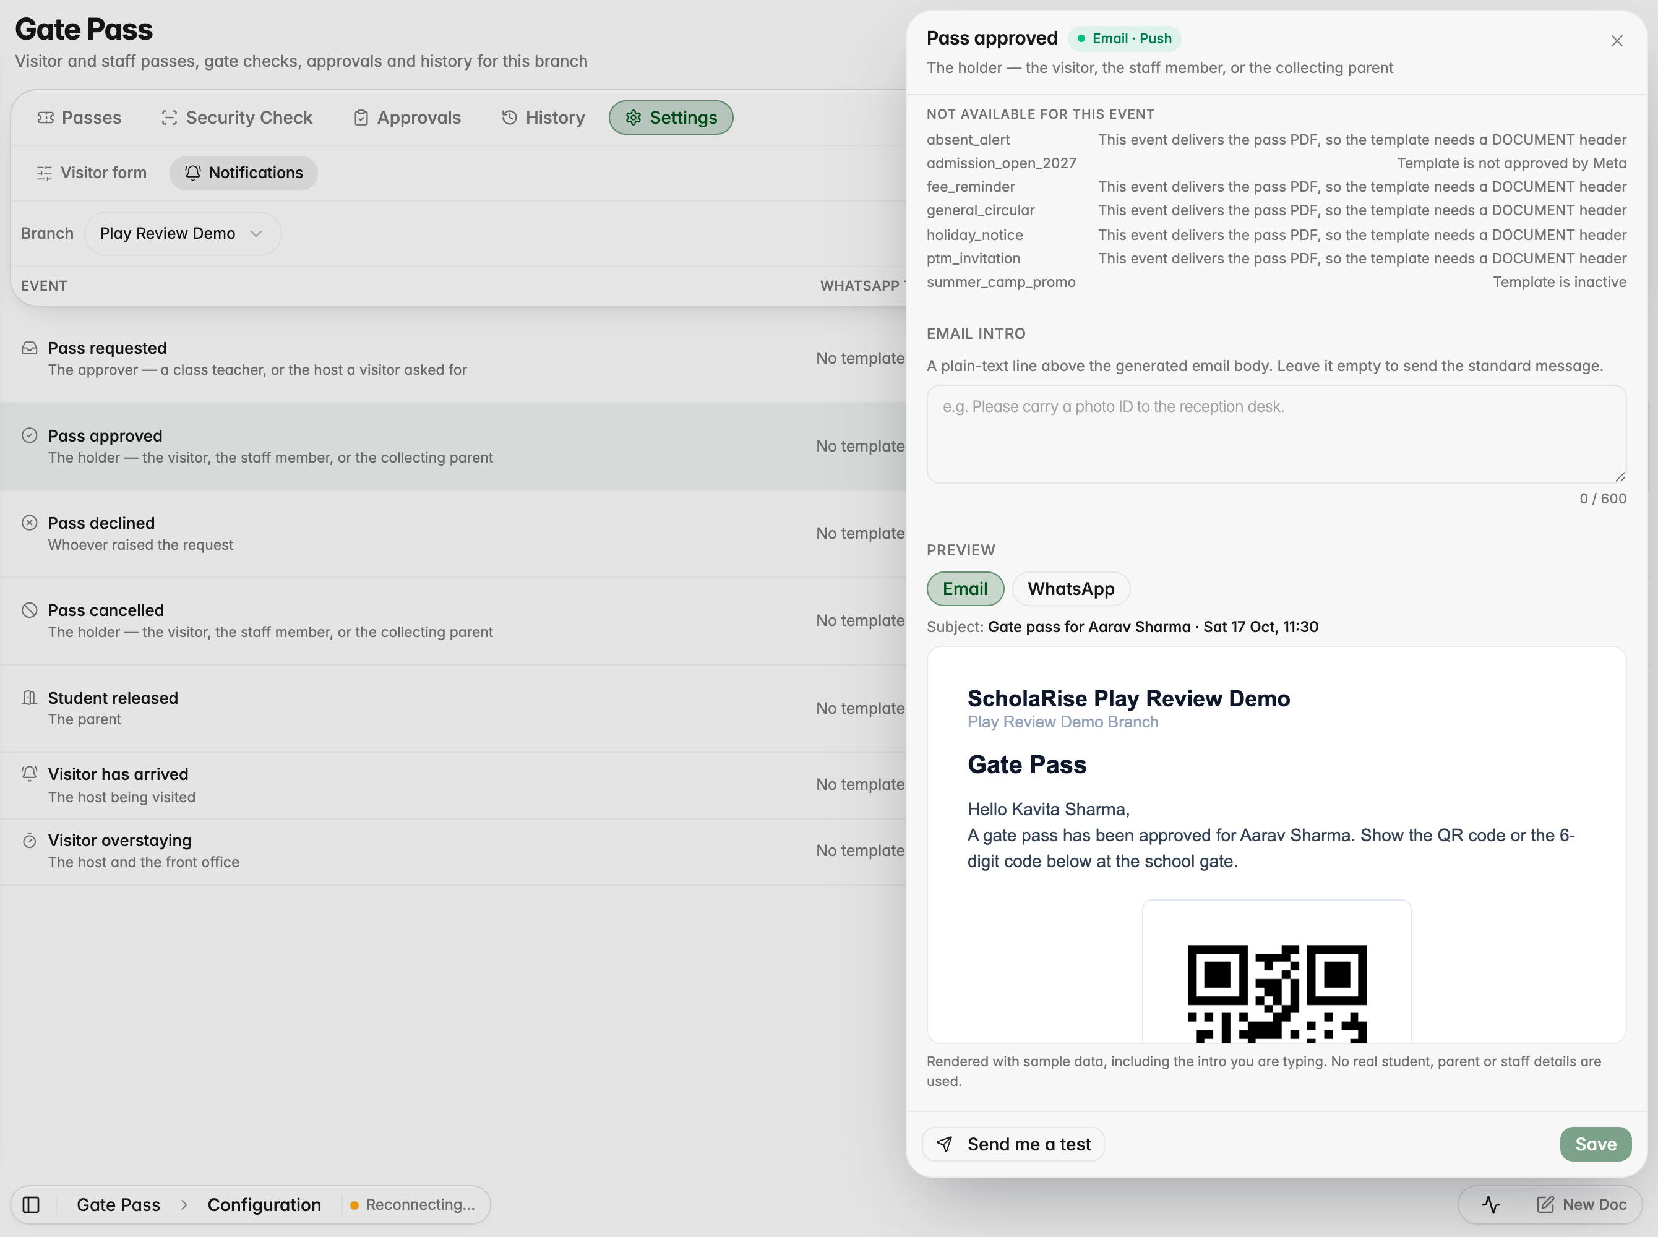The image size is (1658, 1237).
Task: Go to the History tab
Action: click(x=543, y=118)
